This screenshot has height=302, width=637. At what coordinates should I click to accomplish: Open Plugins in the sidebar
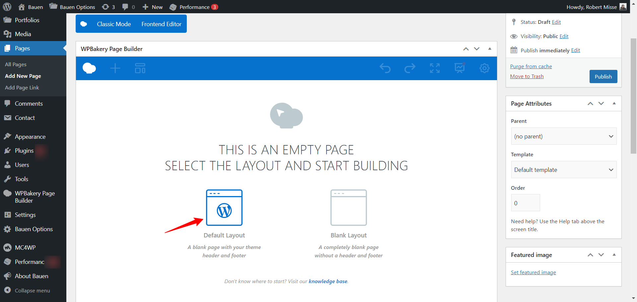click(x=33, y=151)
